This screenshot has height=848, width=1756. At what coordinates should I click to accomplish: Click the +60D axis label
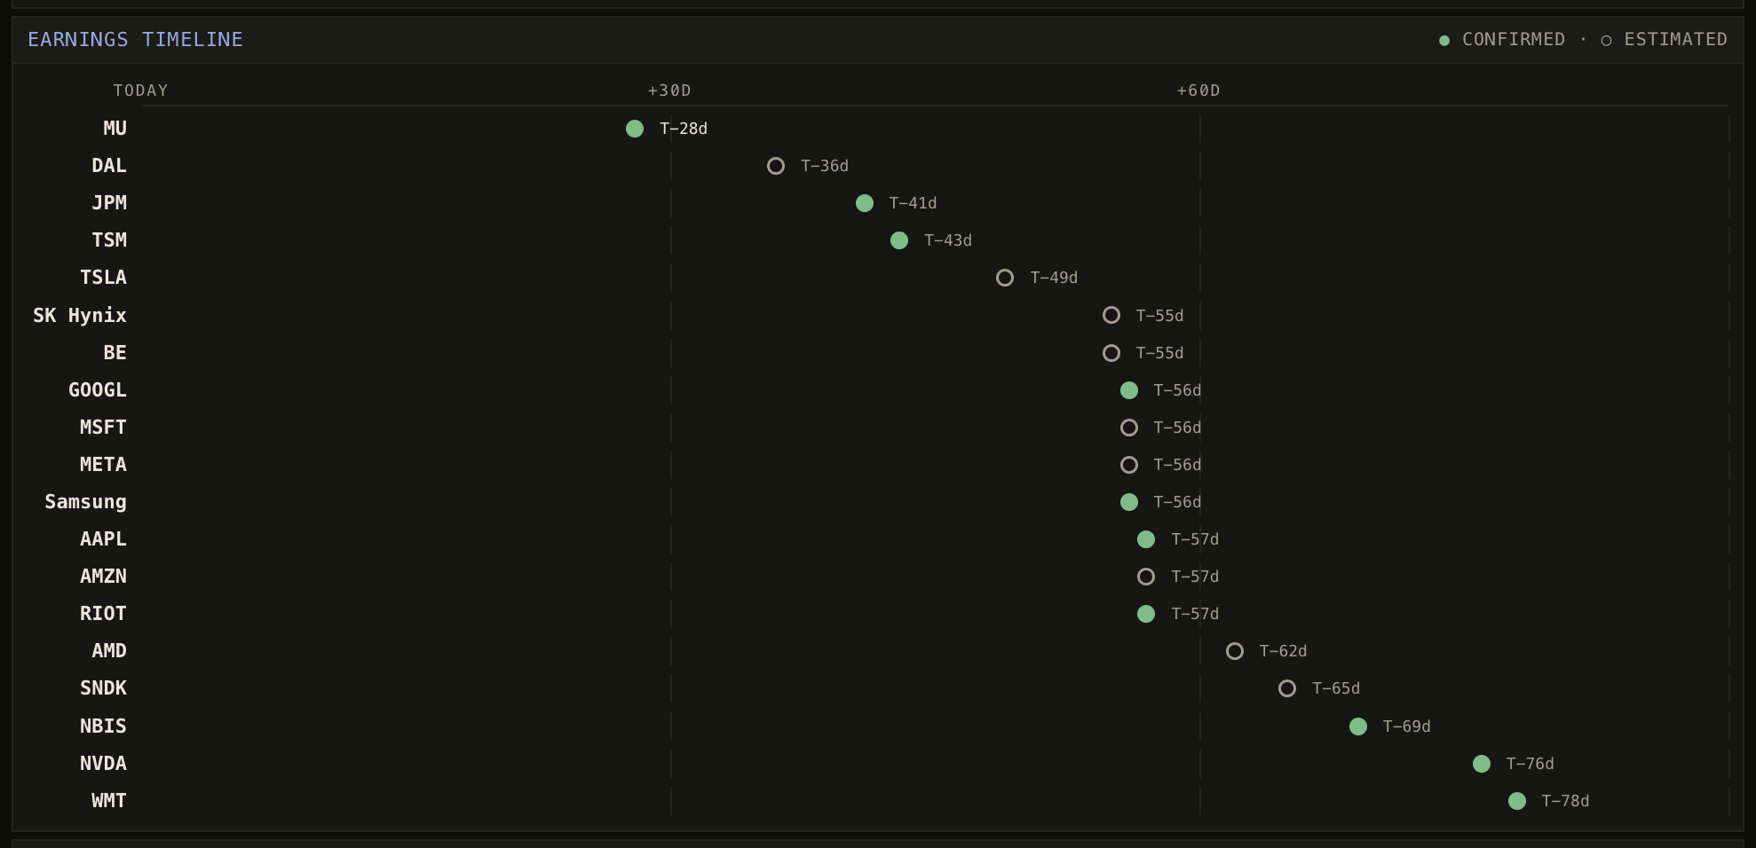1198,90
